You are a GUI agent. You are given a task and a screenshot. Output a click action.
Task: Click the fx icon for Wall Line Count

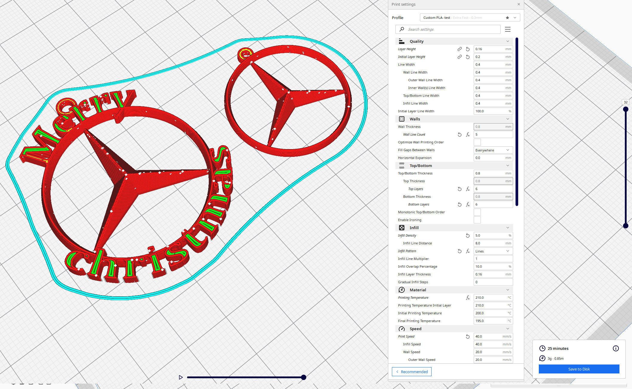pyautogui.click(x=468, y=134)
